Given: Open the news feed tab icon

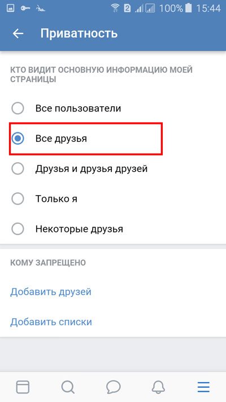Looking at the screenshot, I should click(23, 387).
